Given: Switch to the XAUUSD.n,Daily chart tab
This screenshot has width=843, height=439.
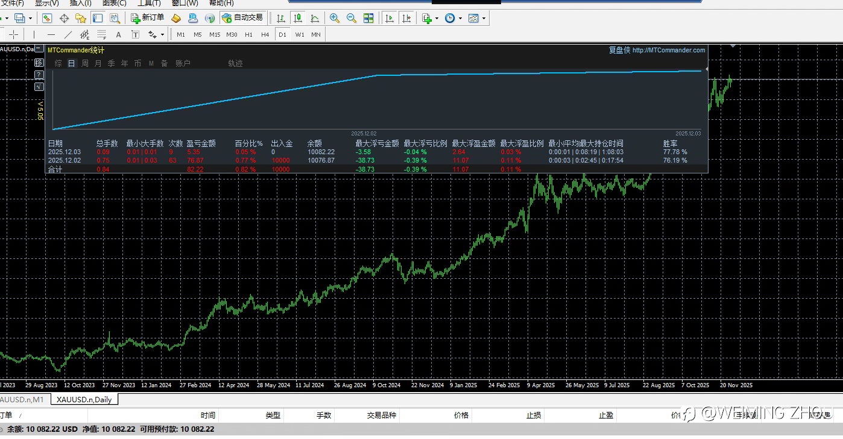Looking at the screenshot, I should (x=84, y=399).
